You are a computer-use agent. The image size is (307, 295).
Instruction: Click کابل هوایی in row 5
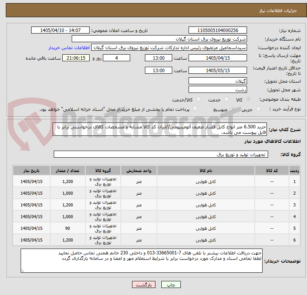click(x=206, y=229)
